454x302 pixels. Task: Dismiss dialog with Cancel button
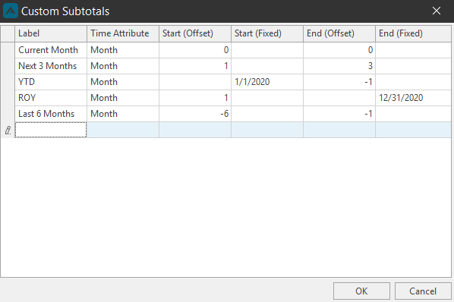tap(423, 291)
